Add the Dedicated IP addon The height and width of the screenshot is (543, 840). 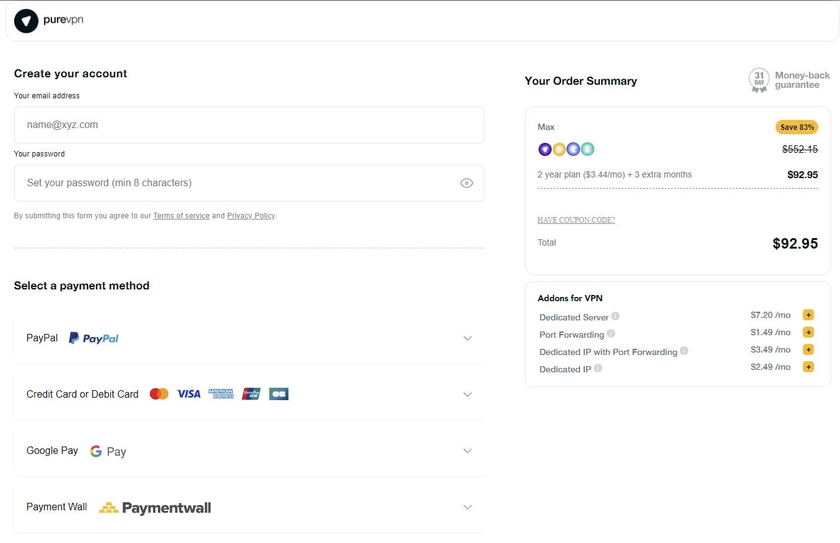[x=808, y=367]
